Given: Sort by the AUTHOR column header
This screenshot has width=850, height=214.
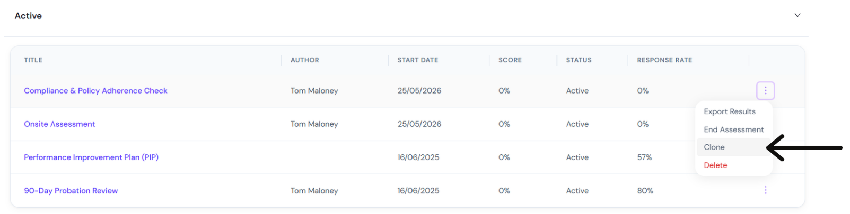Looking at the screenshot, I should tap(304, 60).
